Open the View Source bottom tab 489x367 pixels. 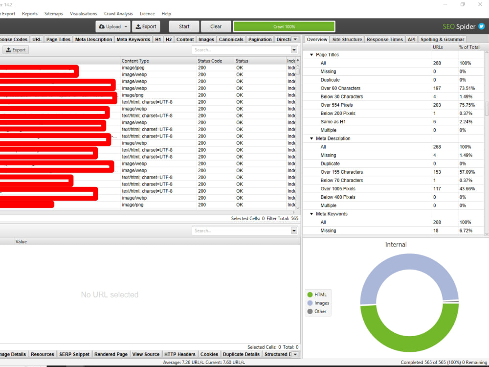[x=146, y=354]
